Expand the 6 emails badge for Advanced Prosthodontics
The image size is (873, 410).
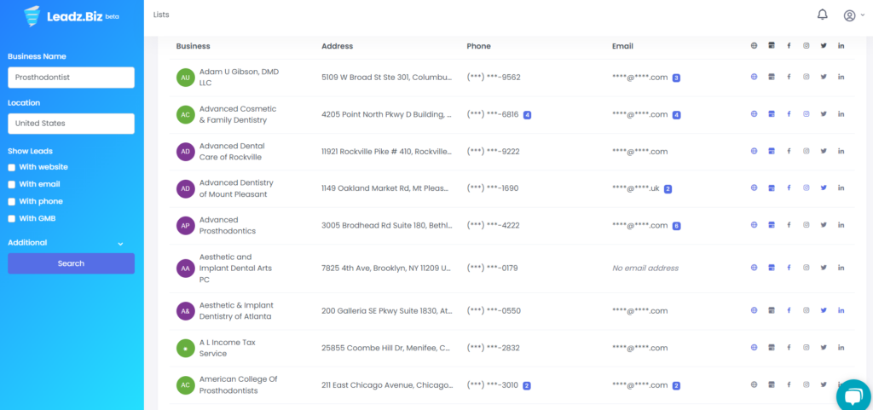676,226
